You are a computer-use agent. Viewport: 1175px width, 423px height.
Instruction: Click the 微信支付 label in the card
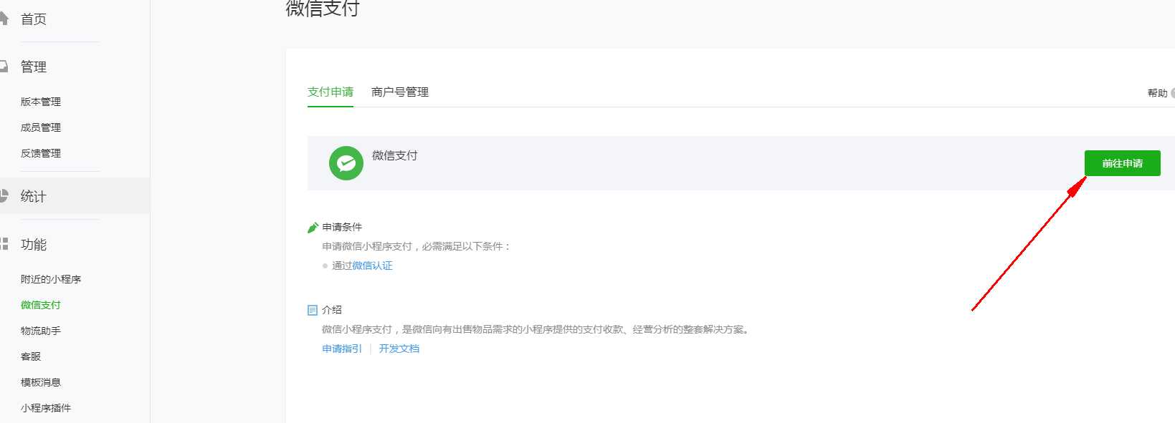pyautogui.click(x=395, y=155)
